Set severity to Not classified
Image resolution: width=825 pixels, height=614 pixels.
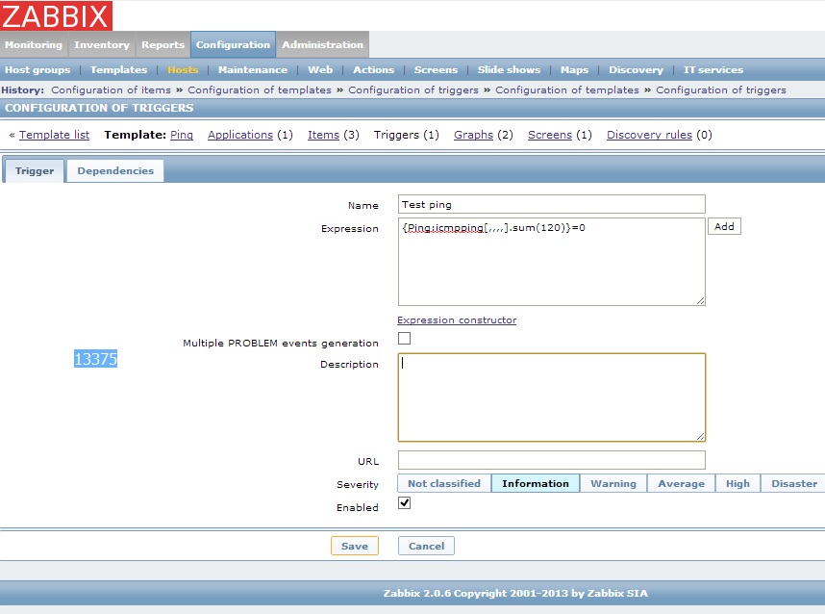coord(444,483)
